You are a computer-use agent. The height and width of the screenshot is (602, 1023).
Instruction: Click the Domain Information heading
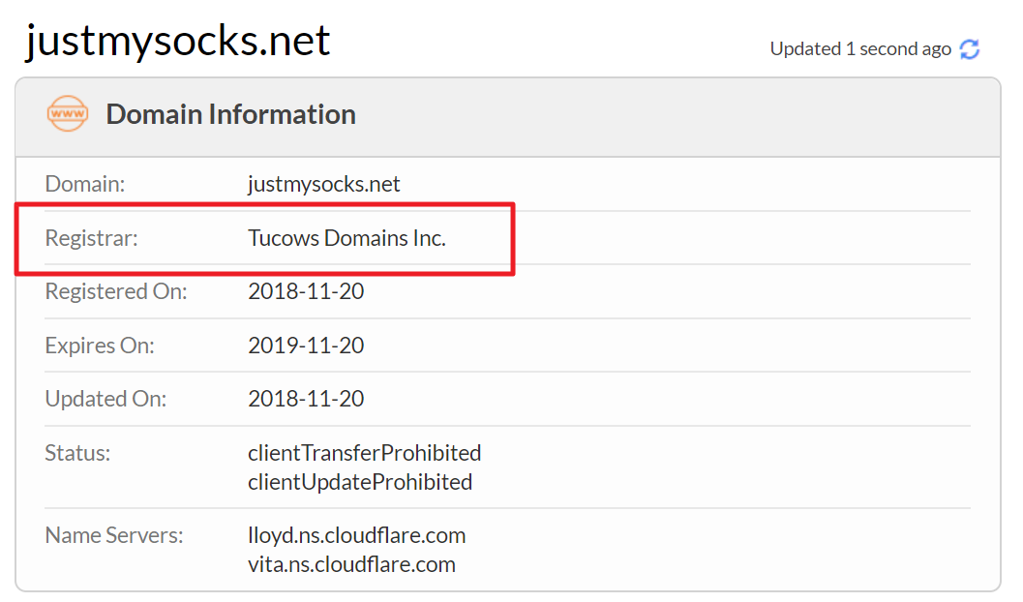230,114
